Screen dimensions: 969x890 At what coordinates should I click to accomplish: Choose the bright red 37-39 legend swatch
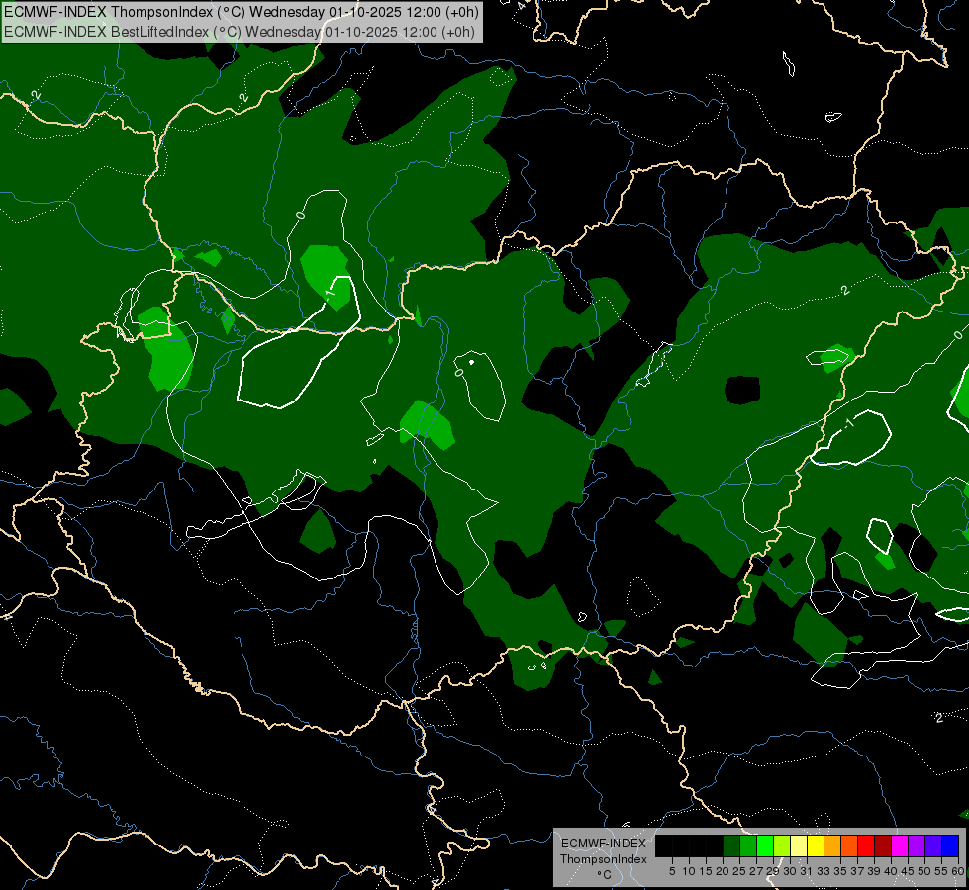(x=866, y=845)
